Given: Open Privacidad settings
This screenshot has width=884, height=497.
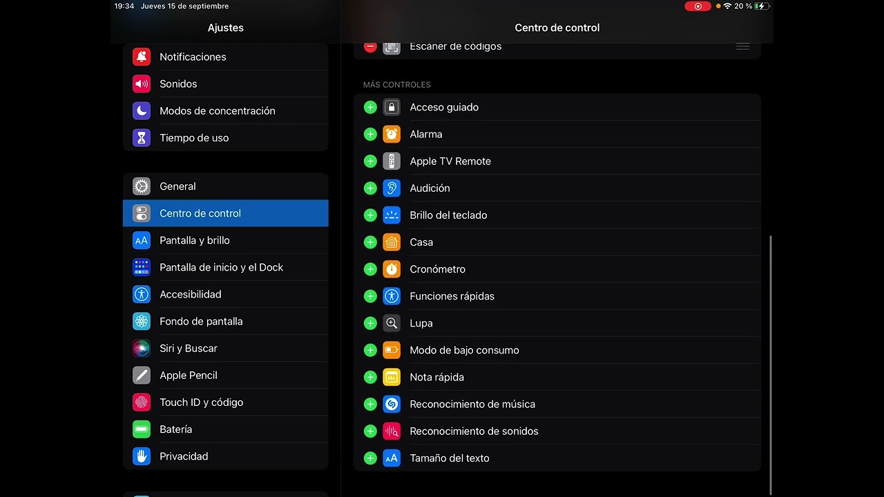Looking at the screenshot, I should point(225,456).
